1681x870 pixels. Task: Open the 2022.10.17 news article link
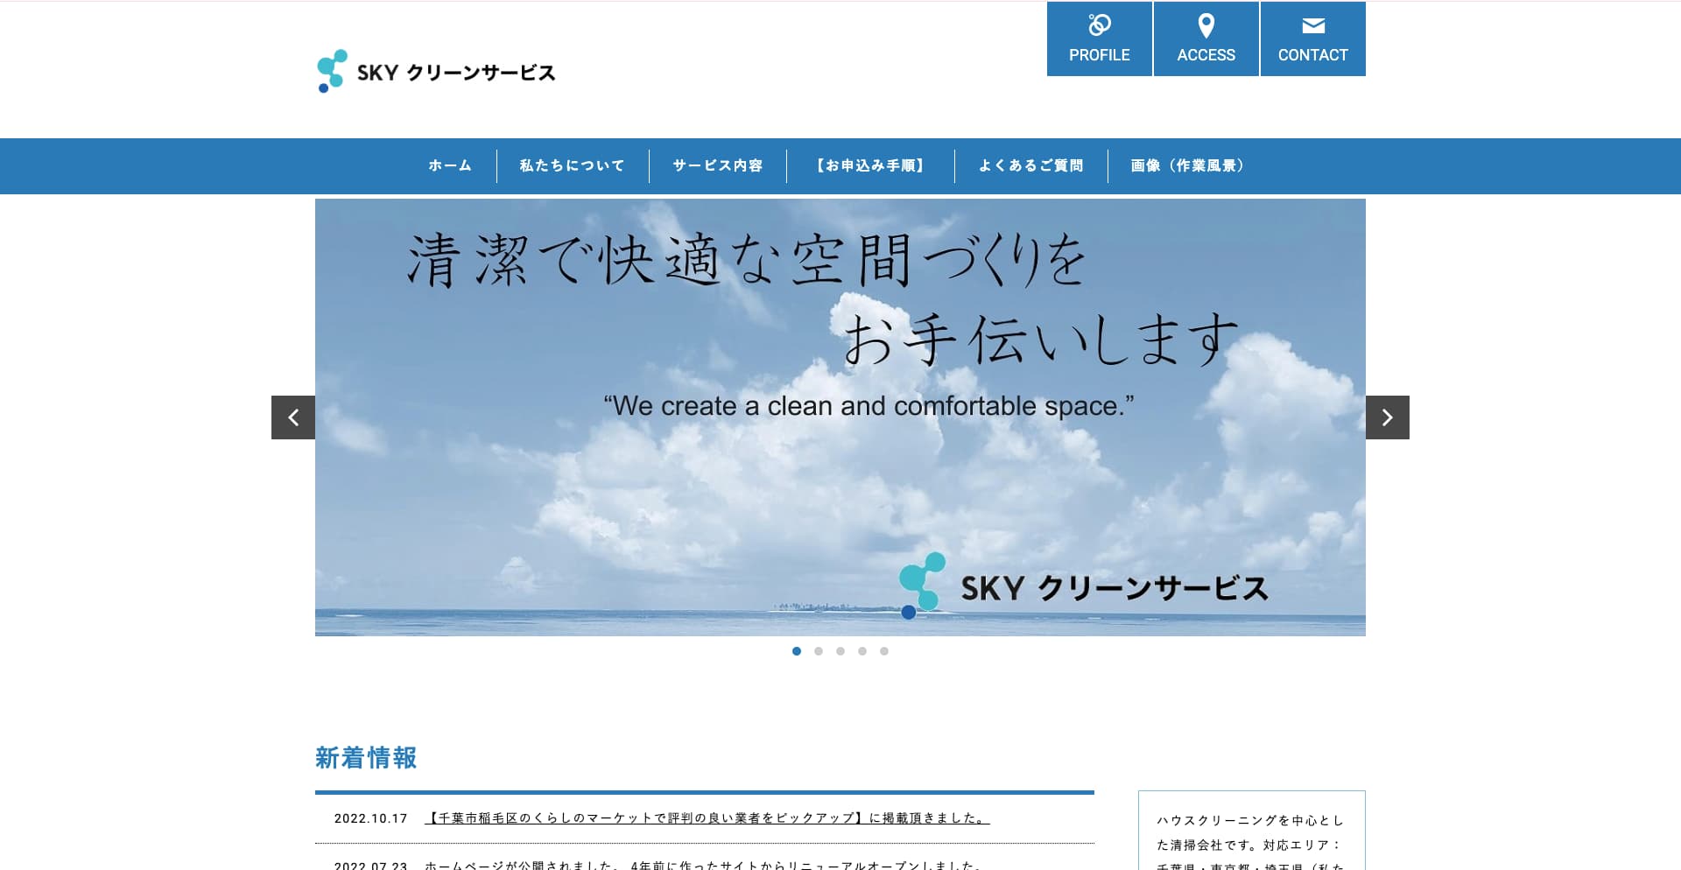(x=707, y=818)
